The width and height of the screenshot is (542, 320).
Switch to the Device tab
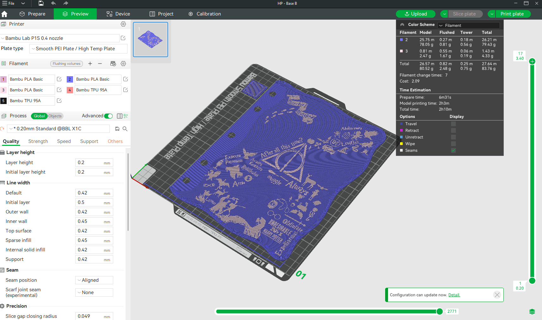tap(118, 14)
